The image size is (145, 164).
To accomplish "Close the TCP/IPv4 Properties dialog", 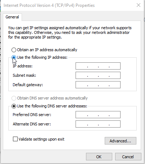I will 139,5.
